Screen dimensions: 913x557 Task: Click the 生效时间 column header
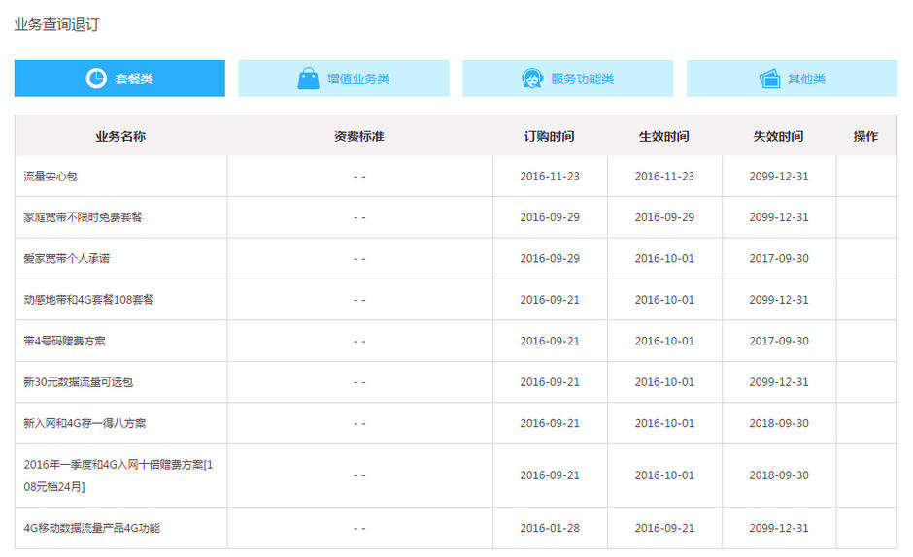click(x=663, y=136)
